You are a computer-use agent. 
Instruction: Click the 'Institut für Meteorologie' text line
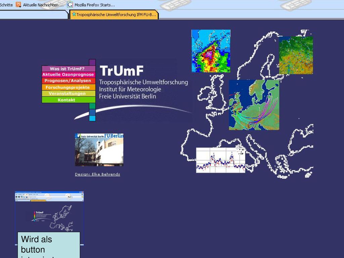[130, 89]
